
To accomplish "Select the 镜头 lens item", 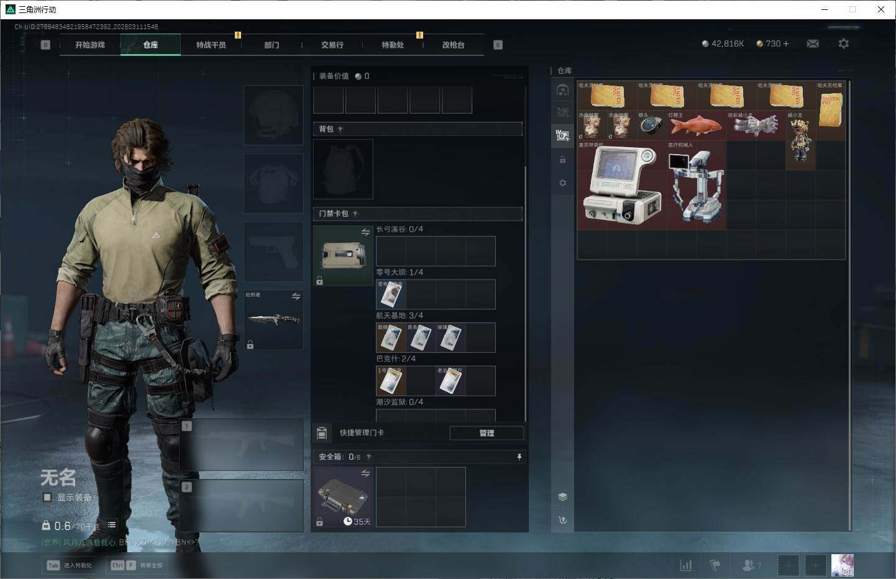I will tap(652, 125).
